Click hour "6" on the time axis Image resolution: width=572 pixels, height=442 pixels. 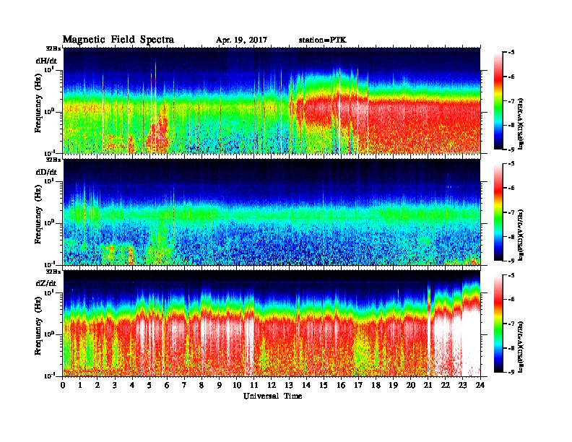point(168,386)
